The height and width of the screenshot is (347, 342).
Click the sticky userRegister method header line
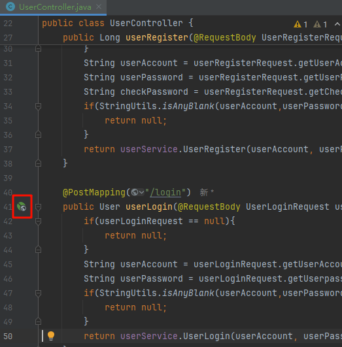click(202, 37)
